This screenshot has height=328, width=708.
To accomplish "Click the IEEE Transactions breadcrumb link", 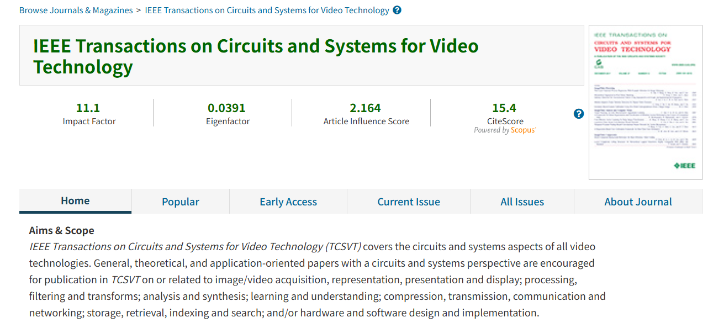I will click(x=267, y=10).
